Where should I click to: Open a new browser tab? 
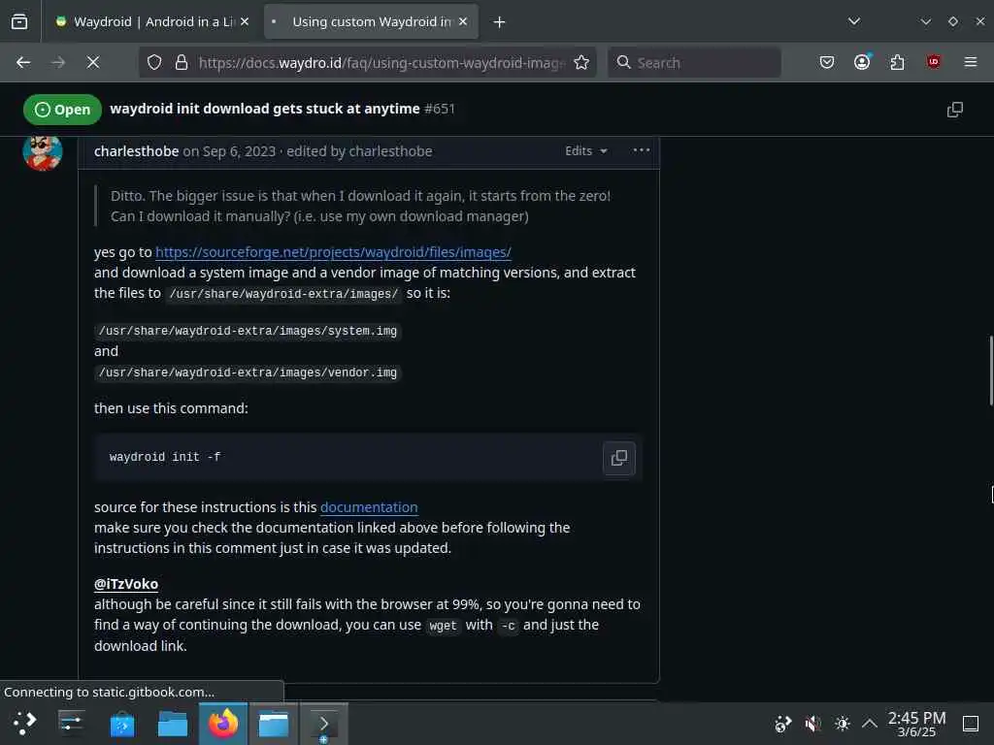pos(500,22)
